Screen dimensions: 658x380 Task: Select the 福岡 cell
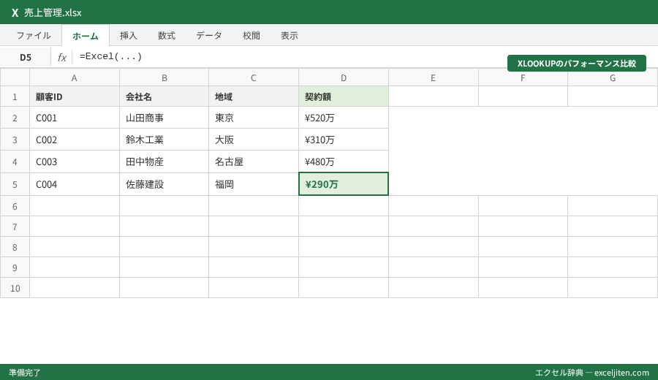click(254, 184)
